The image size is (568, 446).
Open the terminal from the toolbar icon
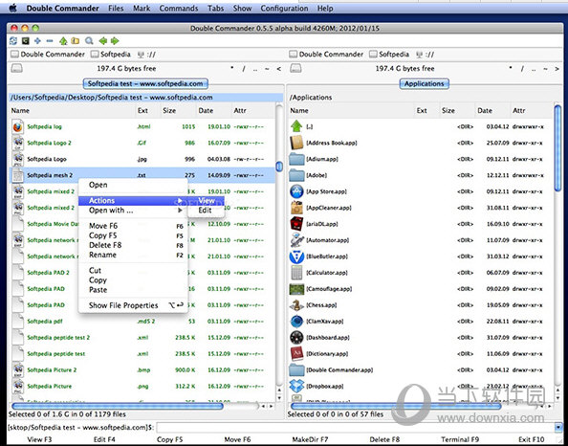coord(26,41)
